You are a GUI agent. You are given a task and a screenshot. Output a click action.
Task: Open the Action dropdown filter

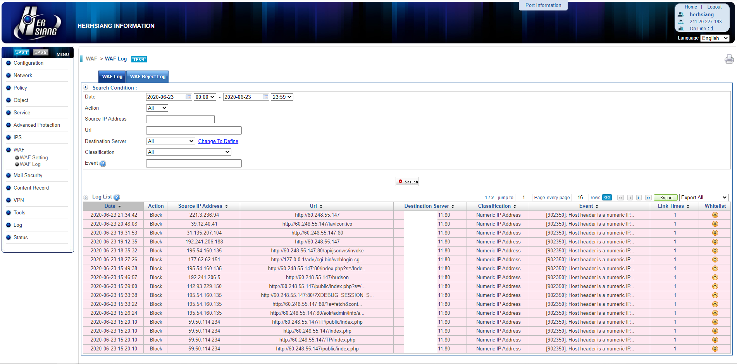(x=157, y=108)
